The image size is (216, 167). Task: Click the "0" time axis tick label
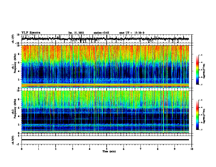click(22, 149)
